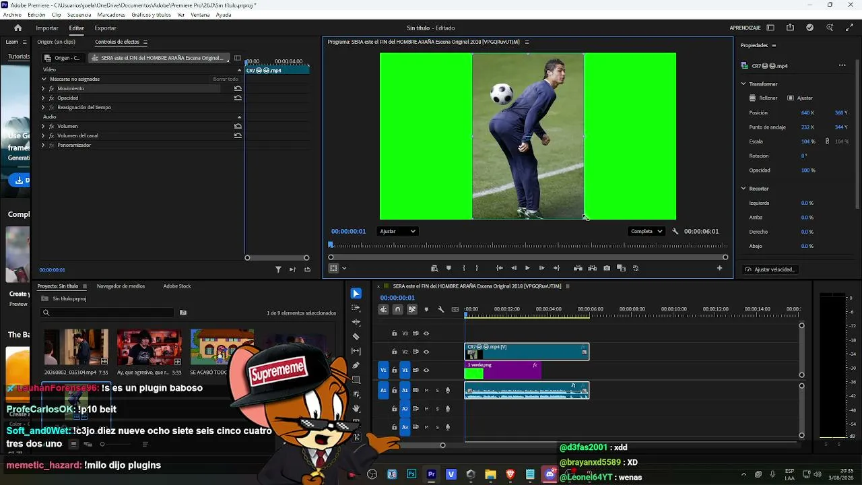The height and width of the screenshot is (485, 862).
Task: Click the Lift button in Program Monitor
Action: (578, 268)
